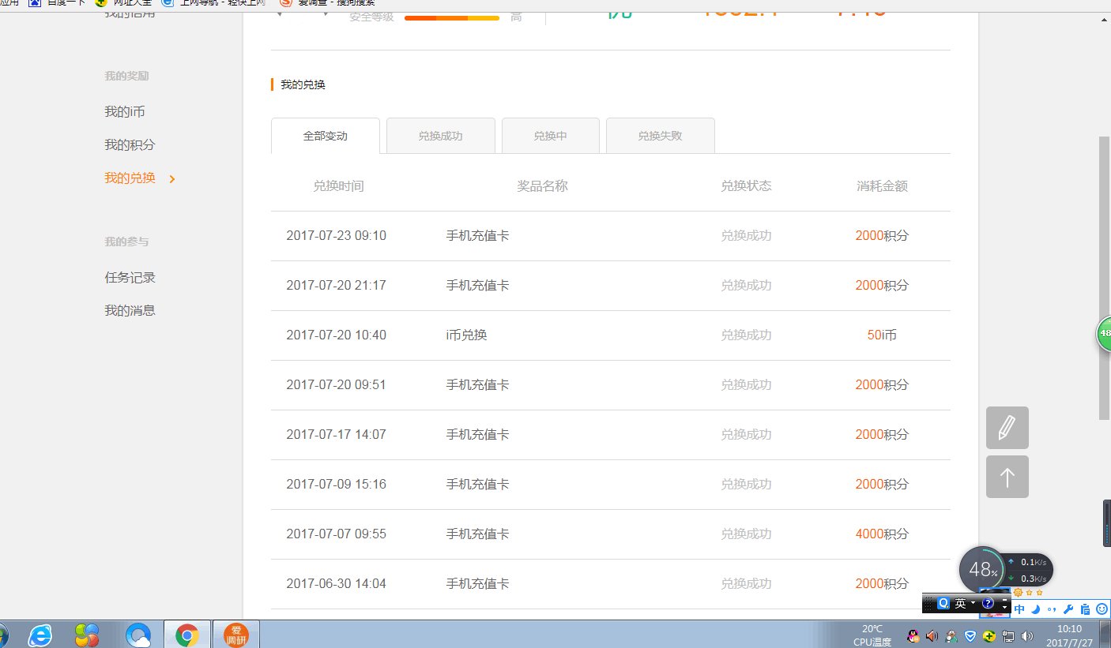Click the smiley face icon on the input bar
1111x648 pixels.
(1102, 609)
